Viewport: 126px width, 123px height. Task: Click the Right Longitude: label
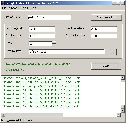tap(76, 28)
